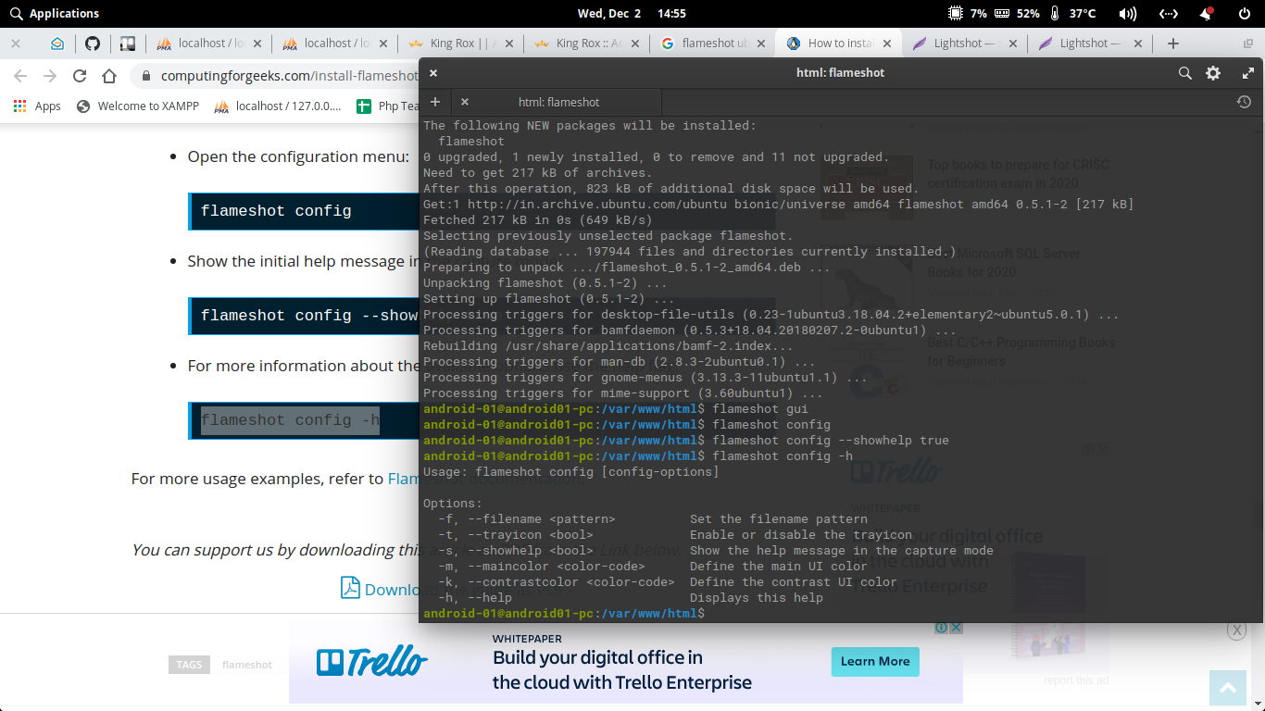Switch to the pinned GitHub tab
This screenshot has height=711, width=1265.
(x=92, y=44)
